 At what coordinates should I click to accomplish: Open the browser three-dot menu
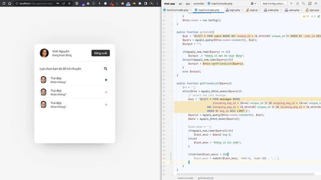[157, 3]
